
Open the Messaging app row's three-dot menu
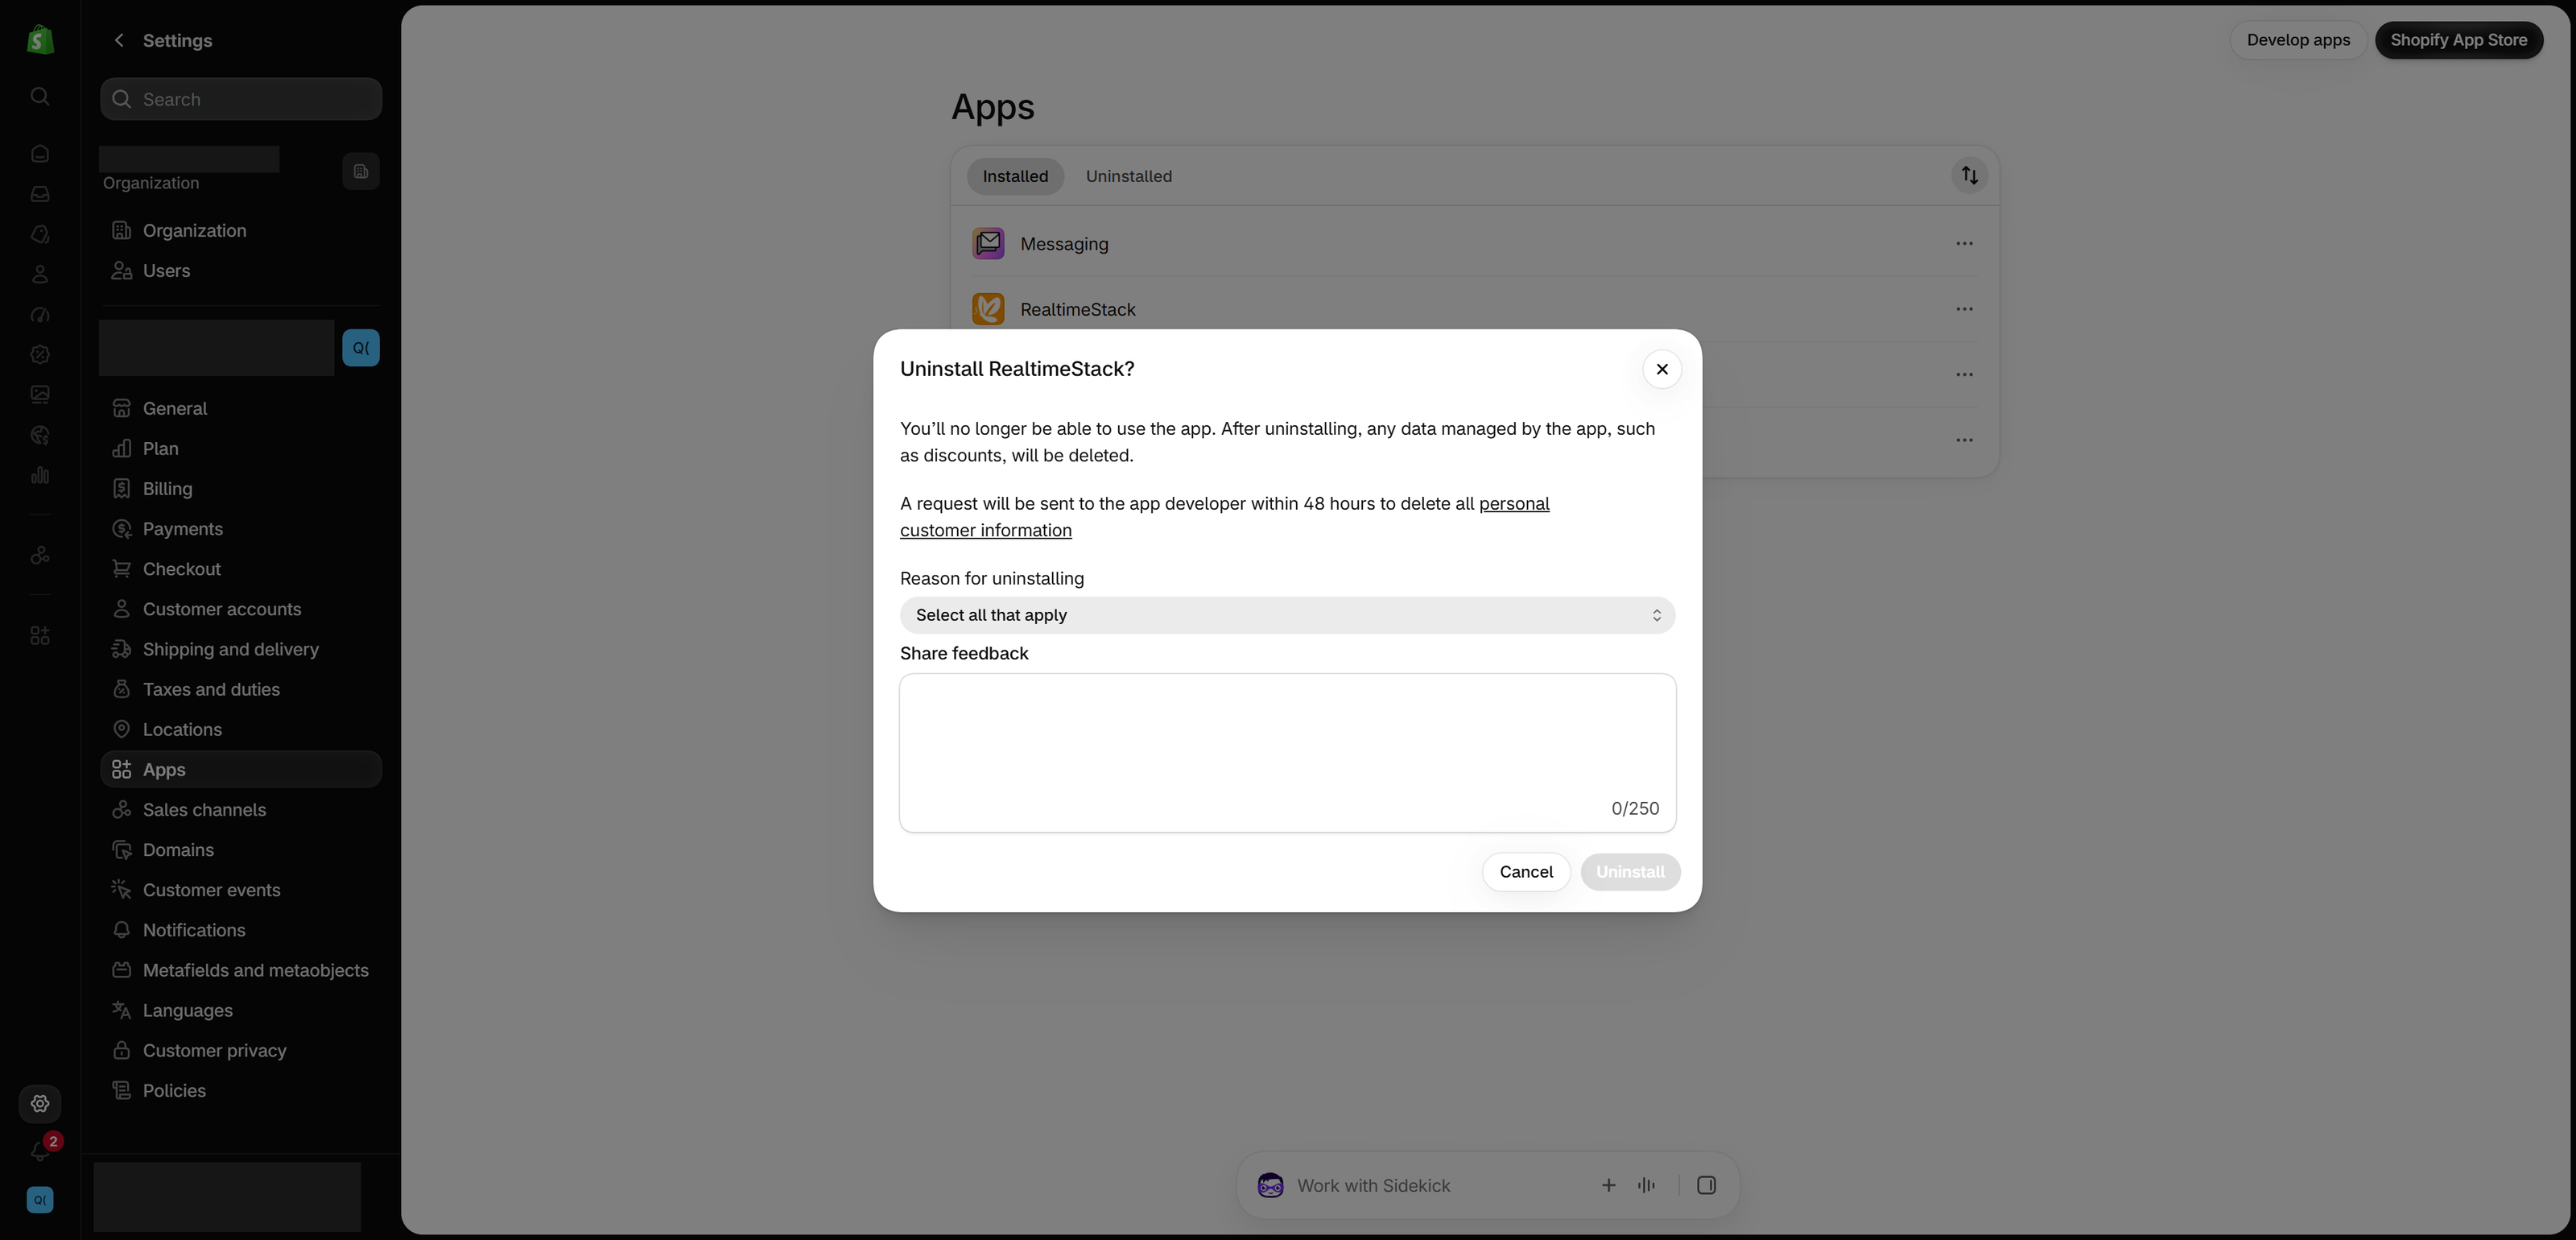coord(1964,243)
